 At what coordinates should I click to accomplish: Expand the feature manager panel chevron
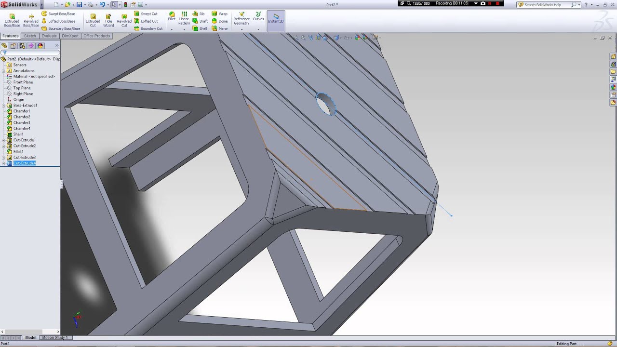tap(57, 46)
